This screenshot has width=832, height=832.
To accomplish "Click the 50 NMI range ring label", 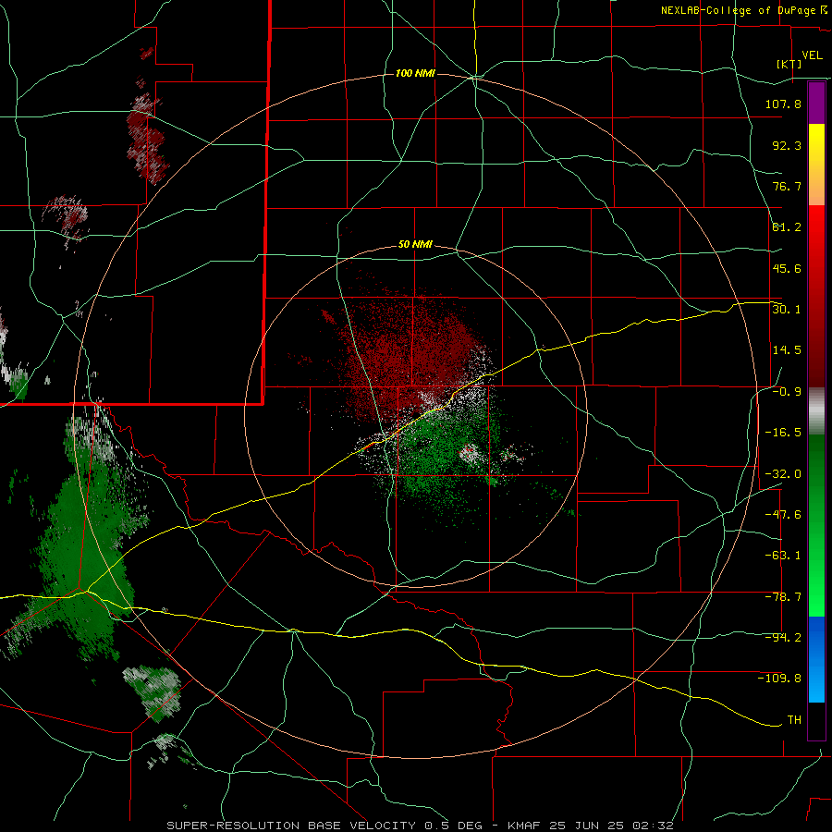I will pos(415,245).
